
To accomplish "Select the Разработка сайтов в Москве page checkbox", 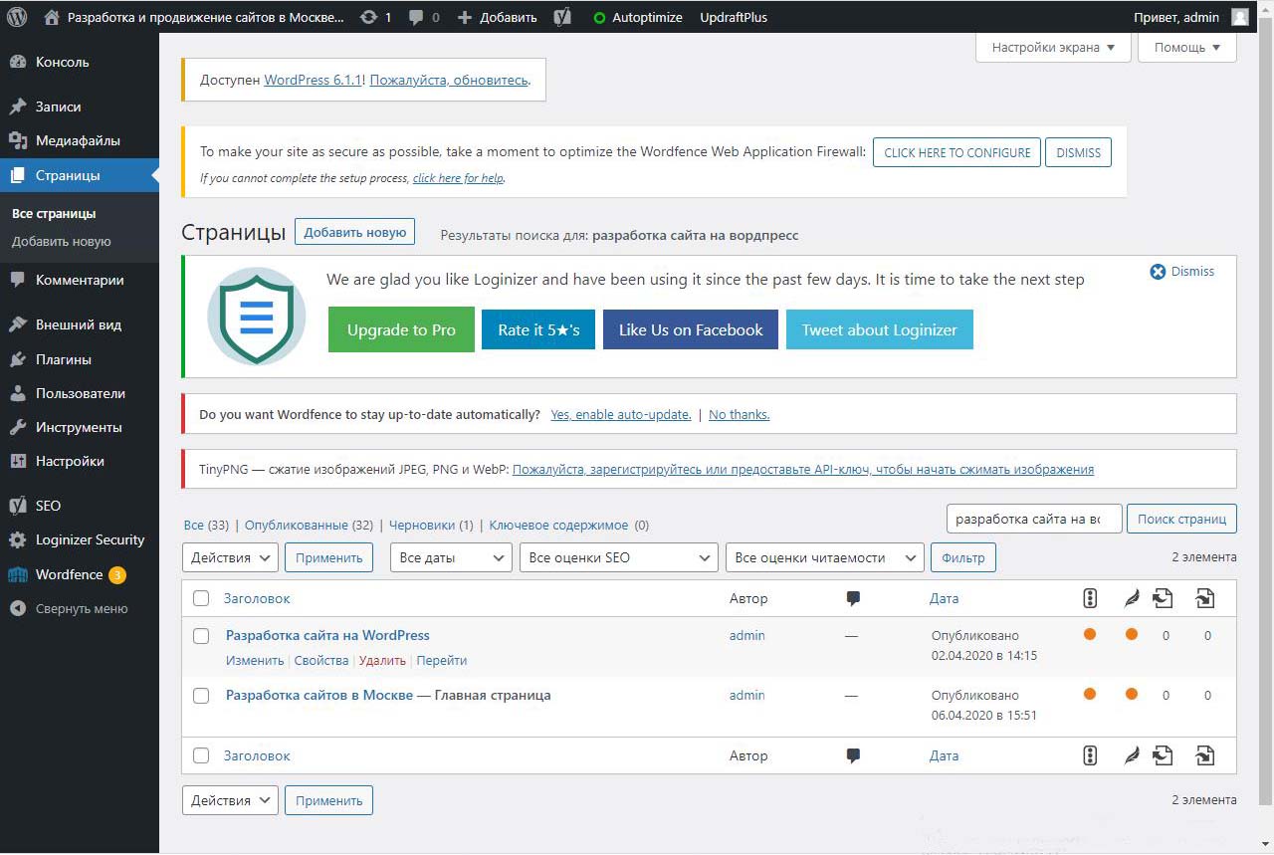I will (x=201, y=696).
